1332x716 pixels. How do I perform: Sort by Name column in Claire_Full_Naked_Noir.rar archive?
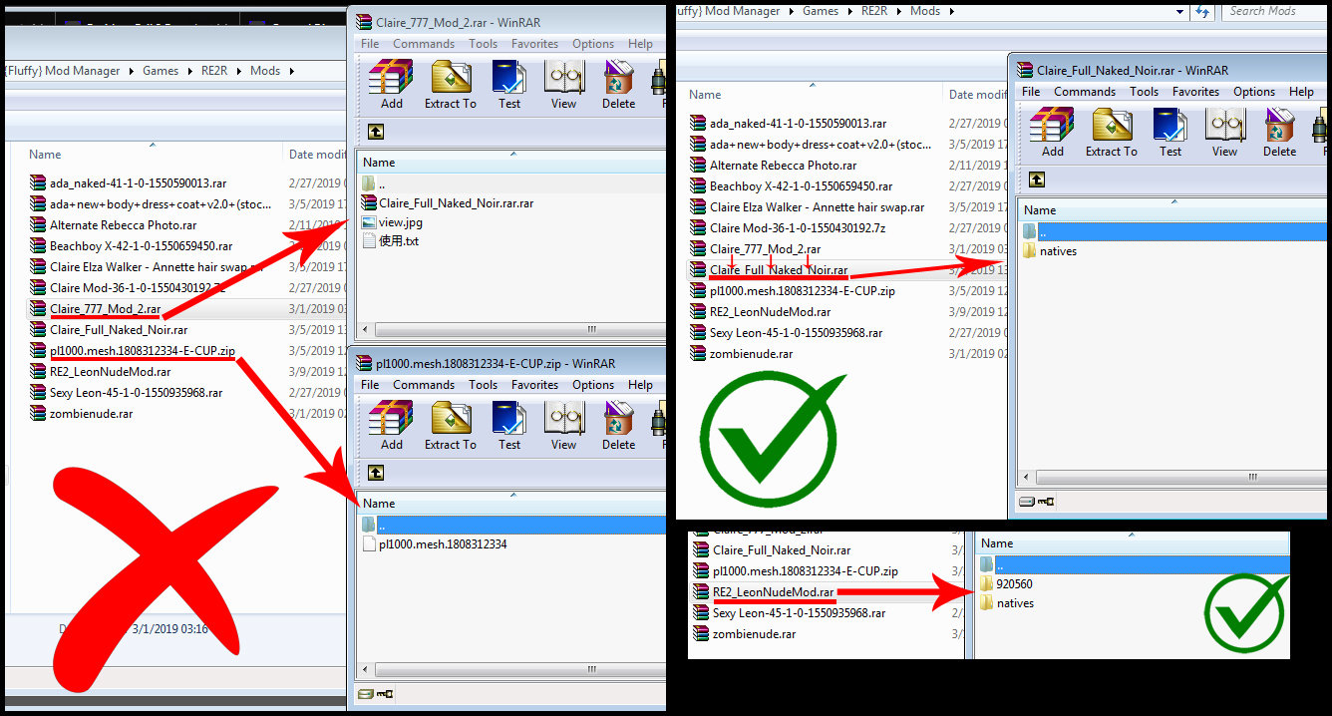coord(1171,210)
